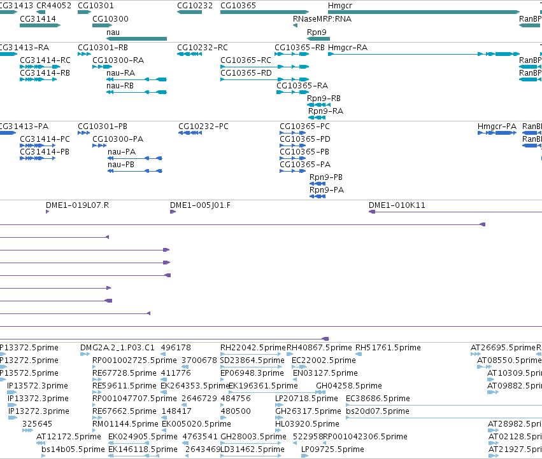Viewport: 542px width, 459px height.
Task: Select EST RH22042.5prime
Action: (250, 354)
